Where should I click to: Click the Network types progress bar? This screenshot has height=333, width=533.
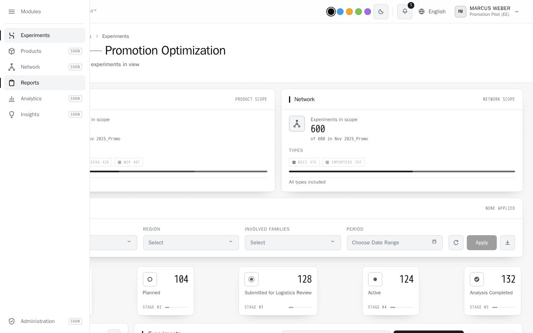402,171
